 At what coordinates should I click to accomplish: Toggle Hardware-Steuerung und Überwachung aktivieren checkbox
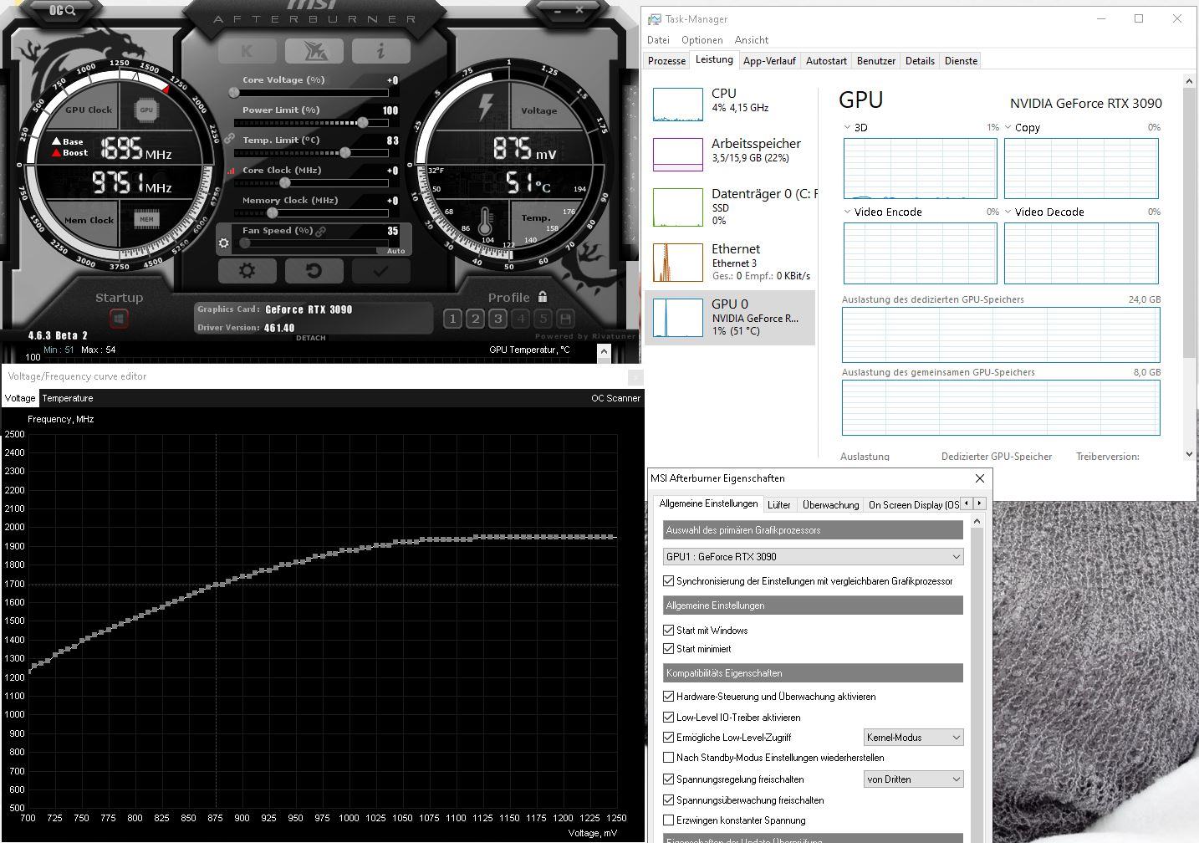pyautogui.click(x=668, y=697)
